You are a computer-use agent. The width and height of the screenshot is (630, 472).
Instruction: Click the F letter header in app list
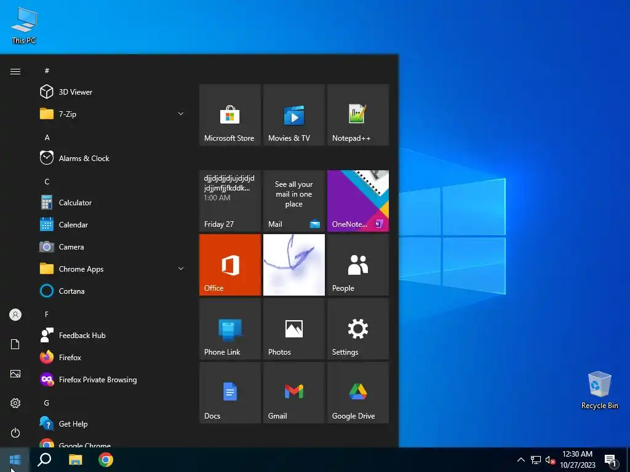[x=47, y=314]
